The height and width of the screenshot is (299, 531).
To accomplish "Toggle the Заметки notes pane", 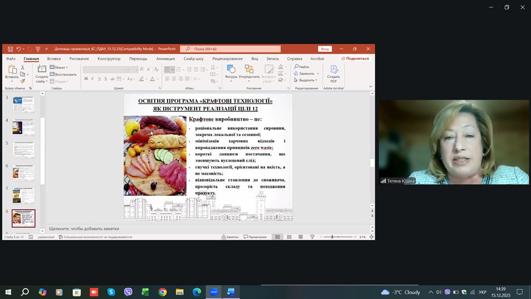I will (x=230, y=237).
